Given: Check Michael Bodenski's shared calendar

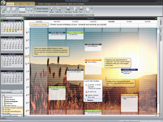Looking at the screenshot, I should pos(2,102).
